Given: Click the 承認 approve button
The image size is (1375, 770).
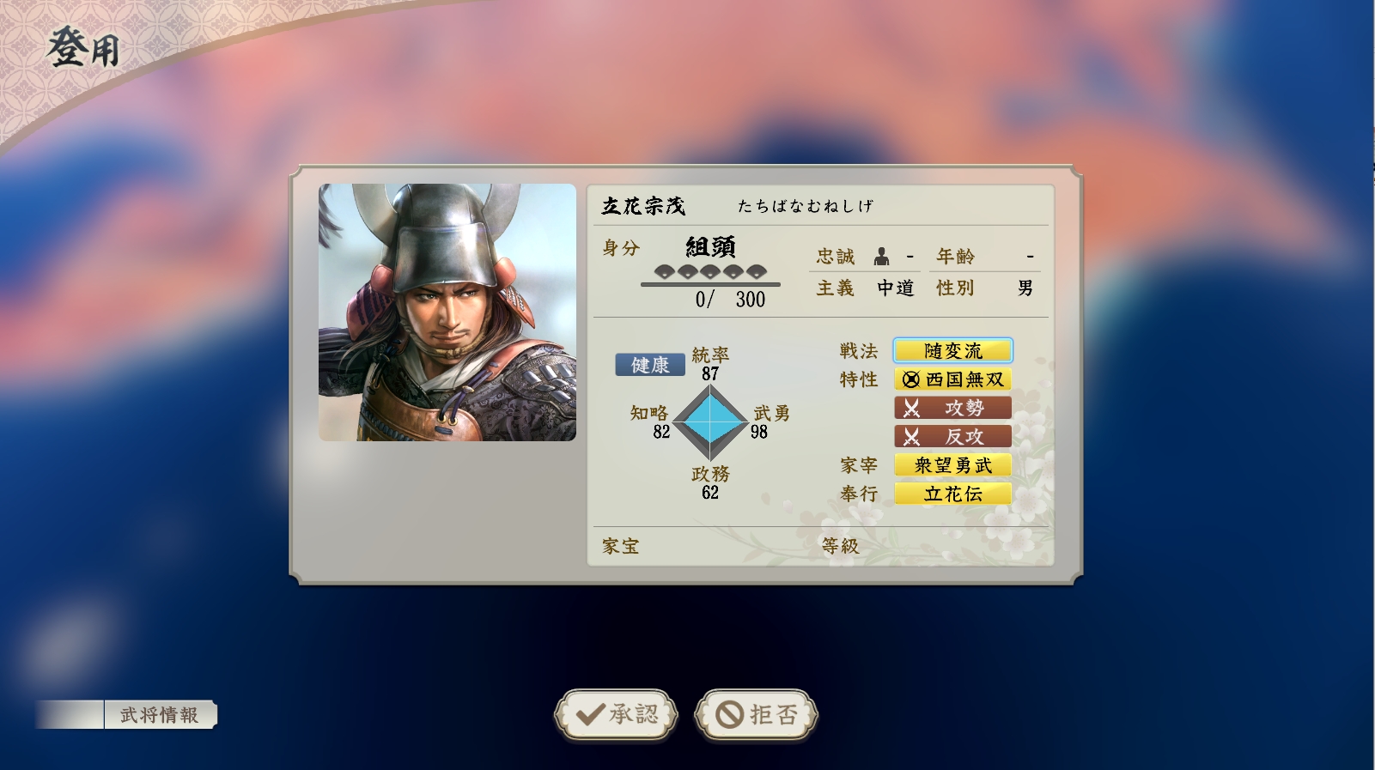Looking at the screenshot, I should click(616, 714).
